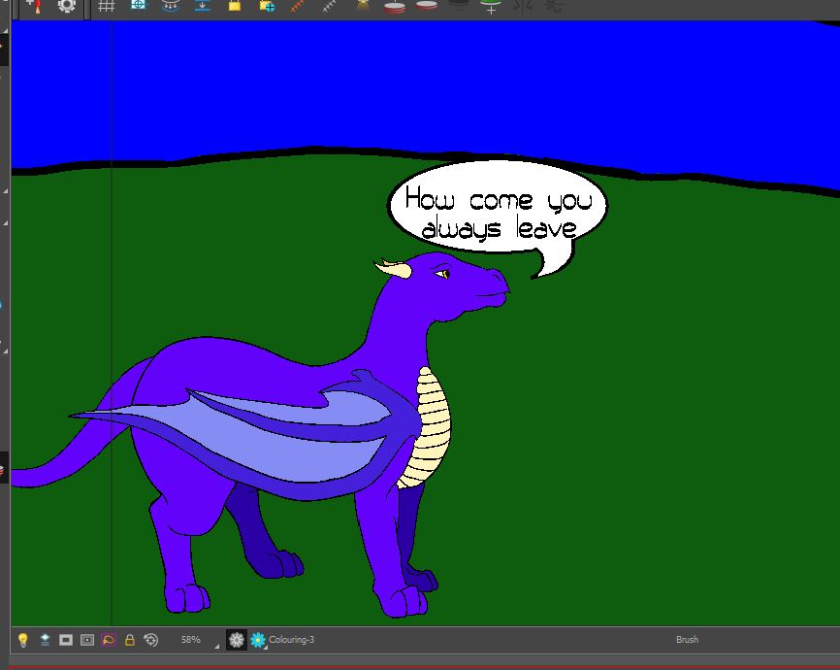
Task: Click the gray ruler-like icon in toolbar
Action: click(x=330, y=6)
